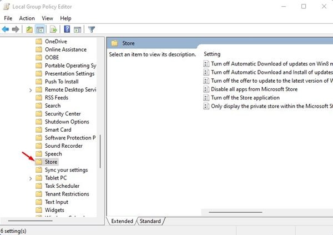Click the OneDrive folder icon

click(39, 41)
